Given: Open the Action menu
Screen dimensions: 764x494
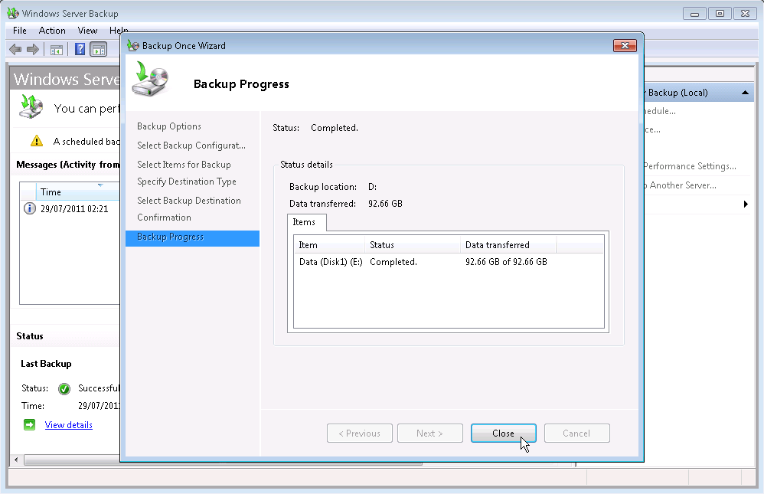Looking at the screenshot, I should pyautogui.click(x=52, y=31).
